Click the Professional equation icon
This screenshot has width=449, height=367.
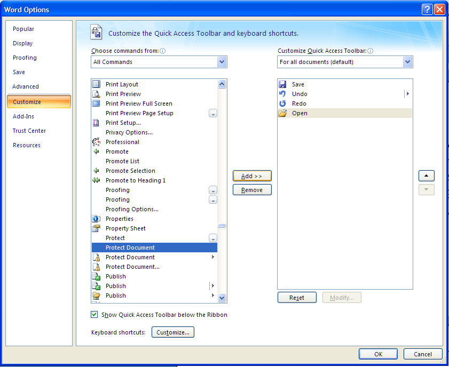(x=96, y=142)
